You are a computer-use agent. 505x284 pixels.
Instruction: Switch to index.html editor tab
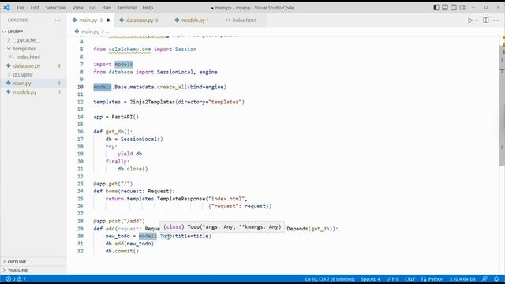(244, 21)
